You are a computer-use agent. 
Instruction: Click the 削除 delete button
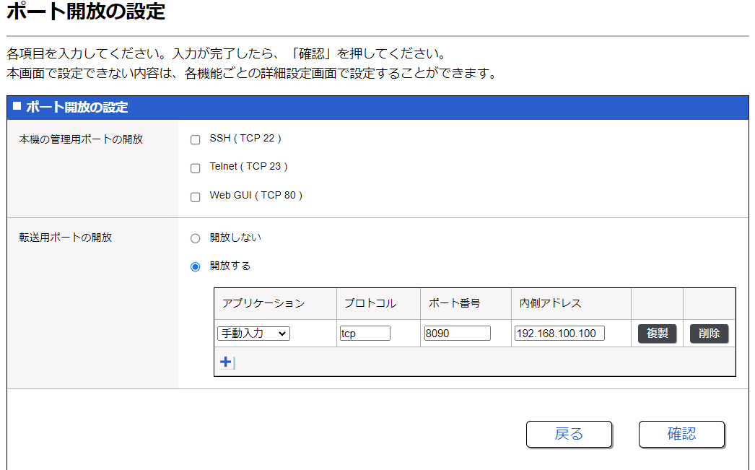pyautogui.click(x=709, y=333)
